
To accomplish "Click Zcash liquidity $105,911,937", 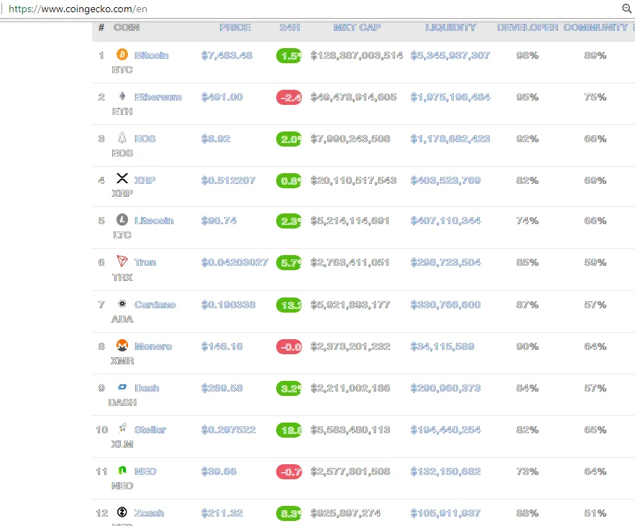I will click(x=445, y=513).
